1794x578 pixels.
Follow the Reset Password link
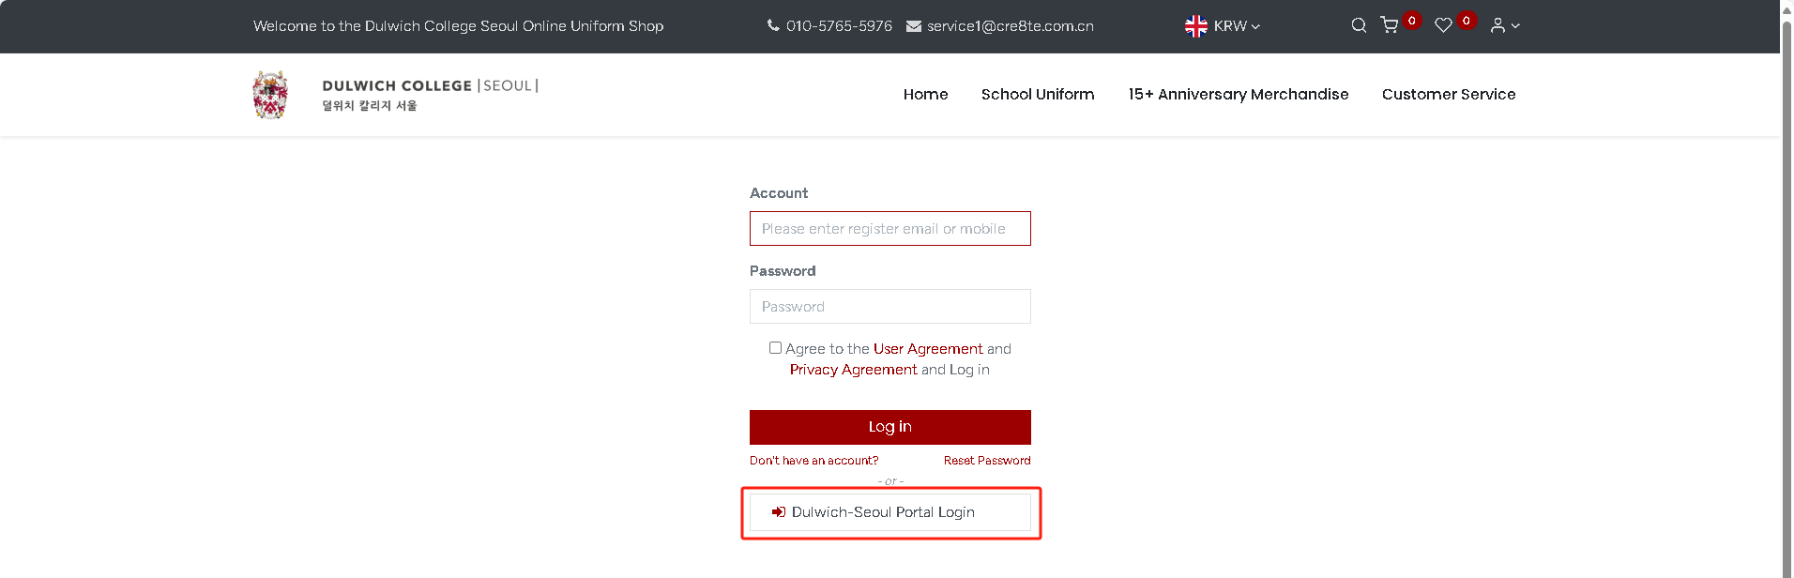point(986,461)
